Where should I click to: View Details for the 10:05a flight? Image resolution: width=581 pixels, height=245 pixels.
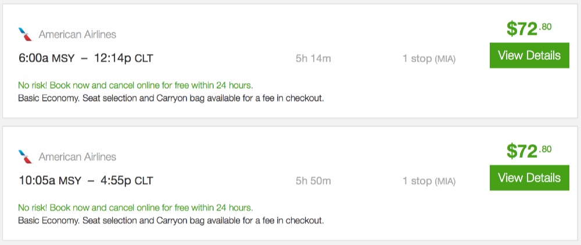tap(529, 178)
